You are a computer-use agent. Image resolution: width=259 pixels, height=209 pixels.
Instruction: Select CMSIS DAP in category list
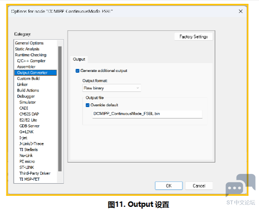(x=29, y=114)
